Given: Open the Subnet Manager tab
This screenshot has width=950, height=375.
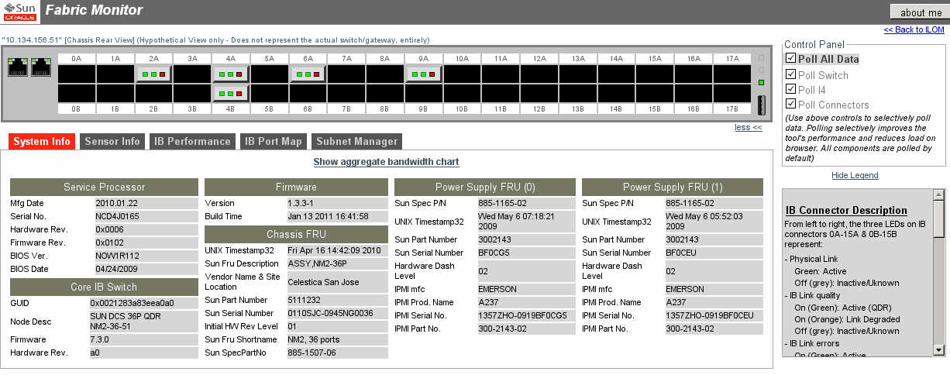Looking at the screenshot, I should coord(356,141).
